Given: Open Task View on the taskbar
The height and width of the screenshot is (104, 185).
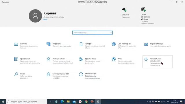Looking at the screenshot, I should [x=50, y=101].
